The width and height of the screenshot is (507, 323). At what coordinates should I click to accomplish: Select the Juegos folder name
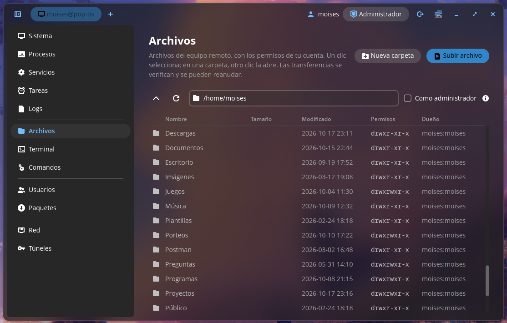175,192
